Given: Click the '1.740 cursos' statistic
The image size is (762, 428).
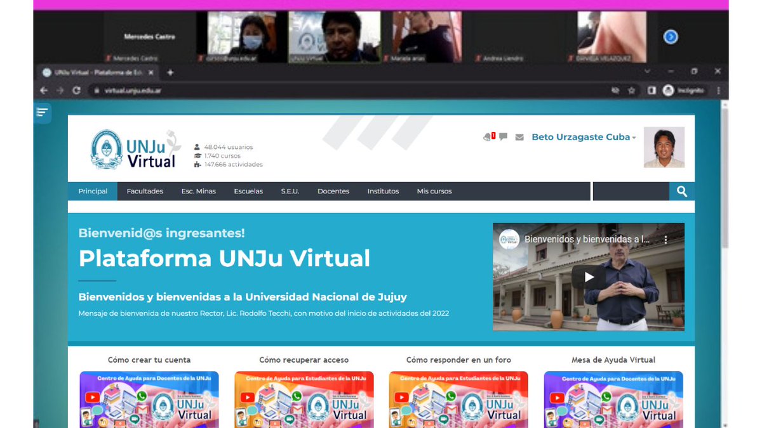Looking at the screenshot, I should pyautogui.click(x=222, y=156).
